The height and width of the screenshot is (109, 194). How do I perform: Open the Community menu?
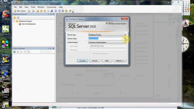(52, 7)
